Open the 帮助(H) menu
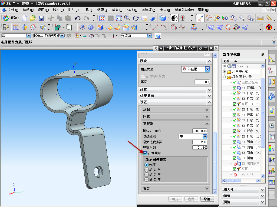The width and height of the screenshot is (277, 207). (203, 10)
